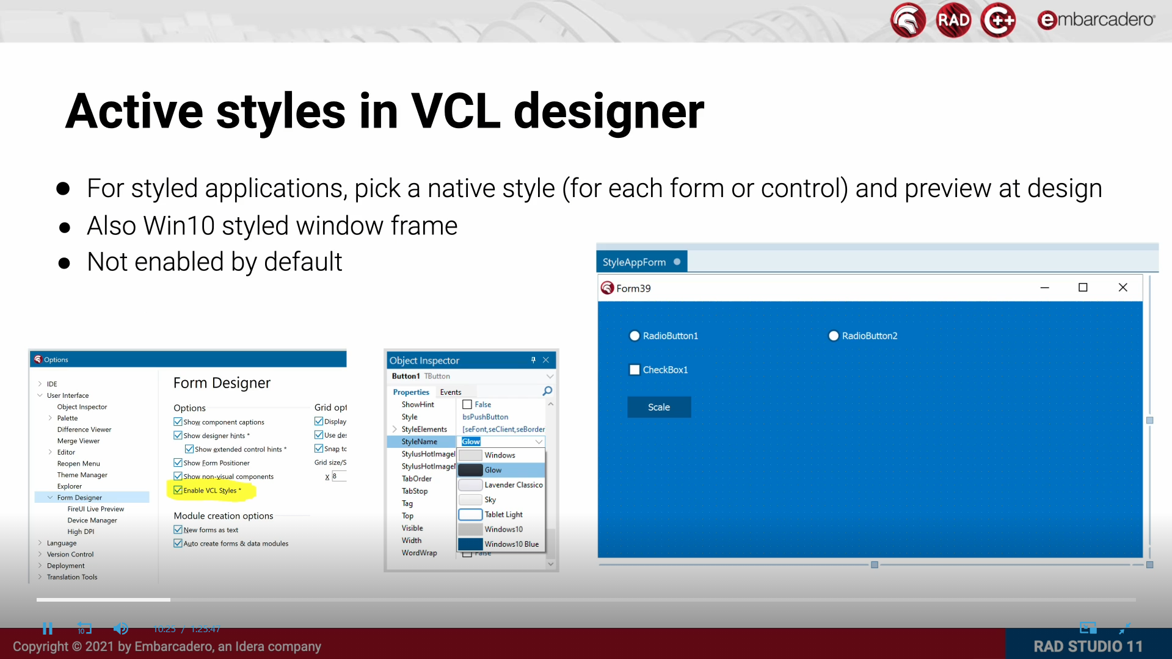Click the Options window title icon
The image size is (1172, 659).
(x=38, y=359)
